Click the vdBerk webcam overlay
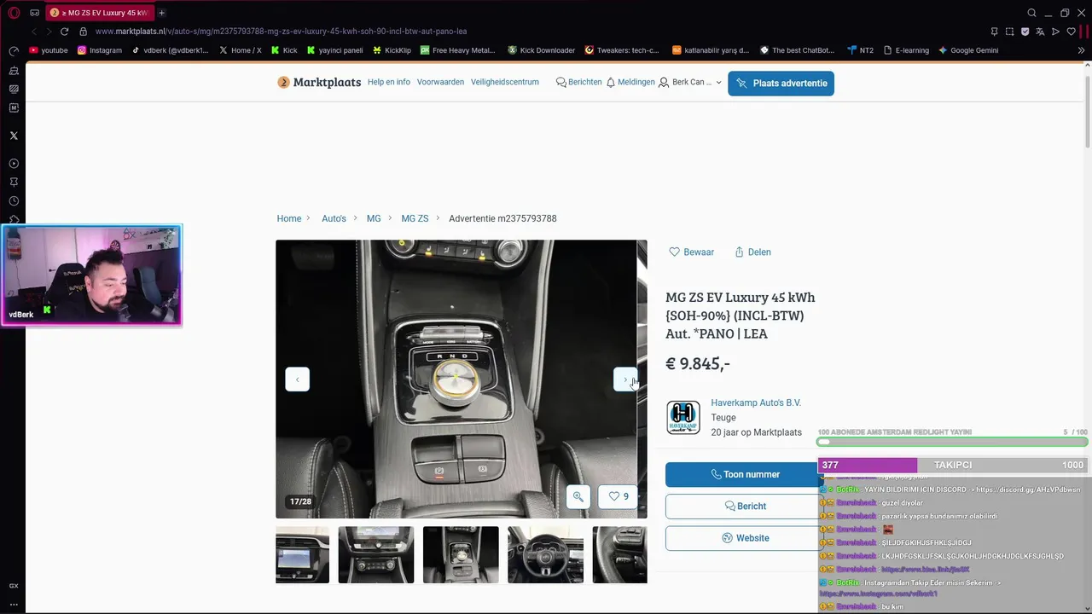This screenshot has width=1092, height=614. coord(91,275)
